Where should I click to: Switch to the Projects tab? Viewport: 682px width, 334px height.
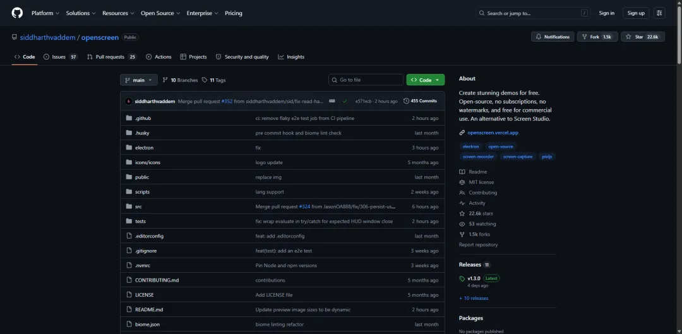click(x=194, y=57)
